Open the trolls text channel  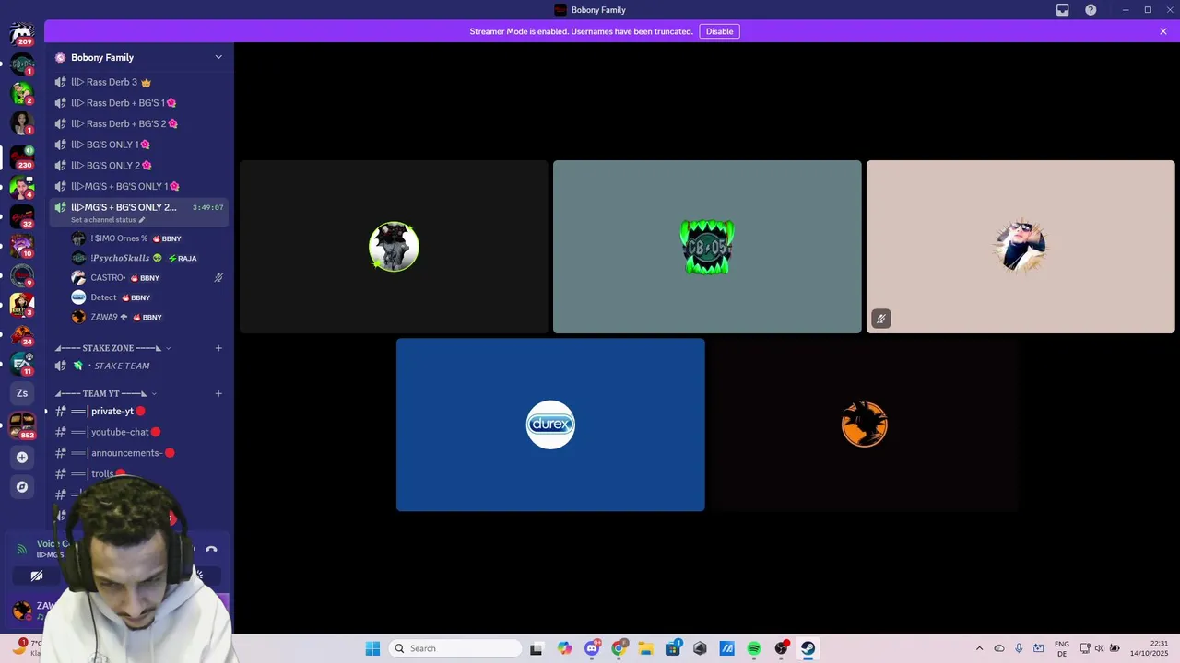coord(138,473)
